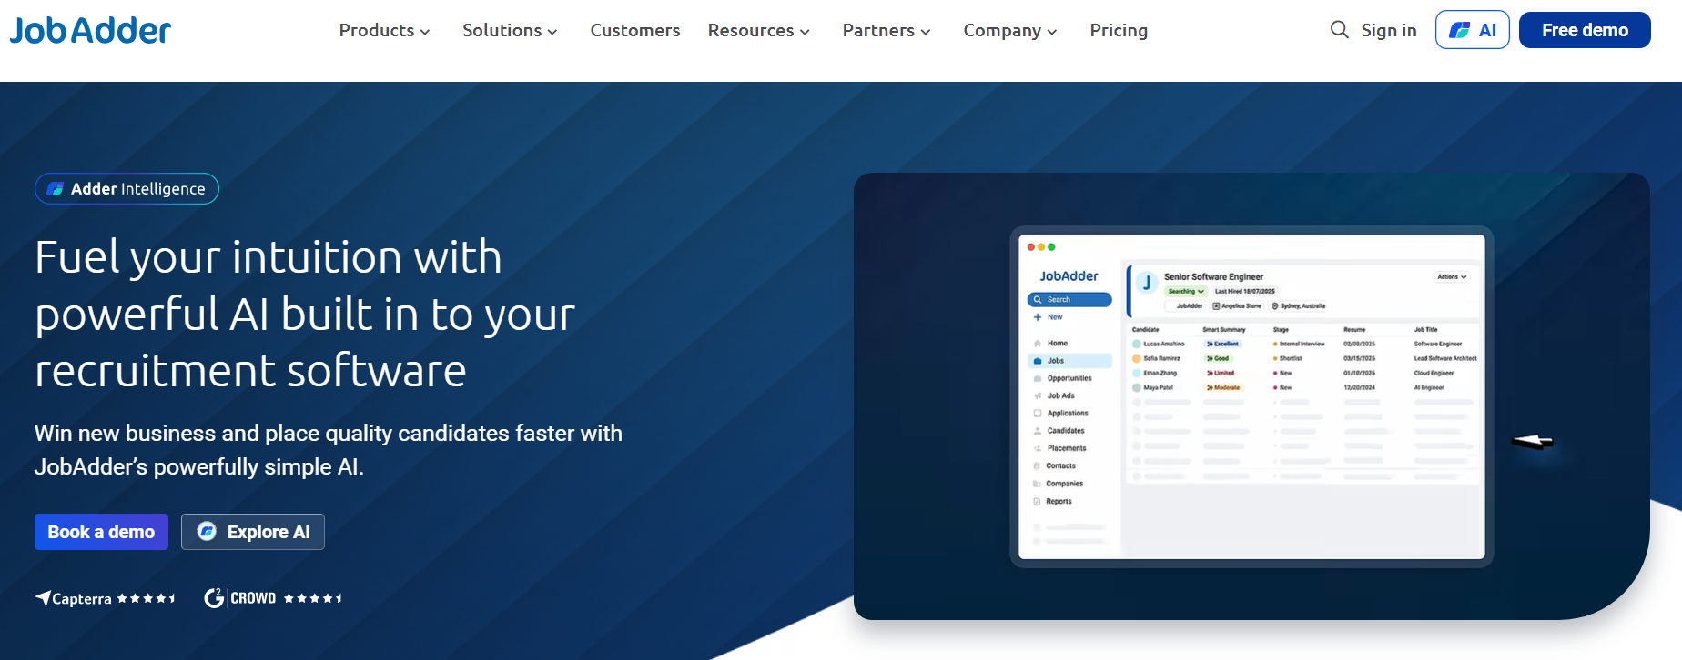Click the Last Hired 18/07/2025 label
1682x660 pixels.
pyautogui.click(x=1244, y=292)
